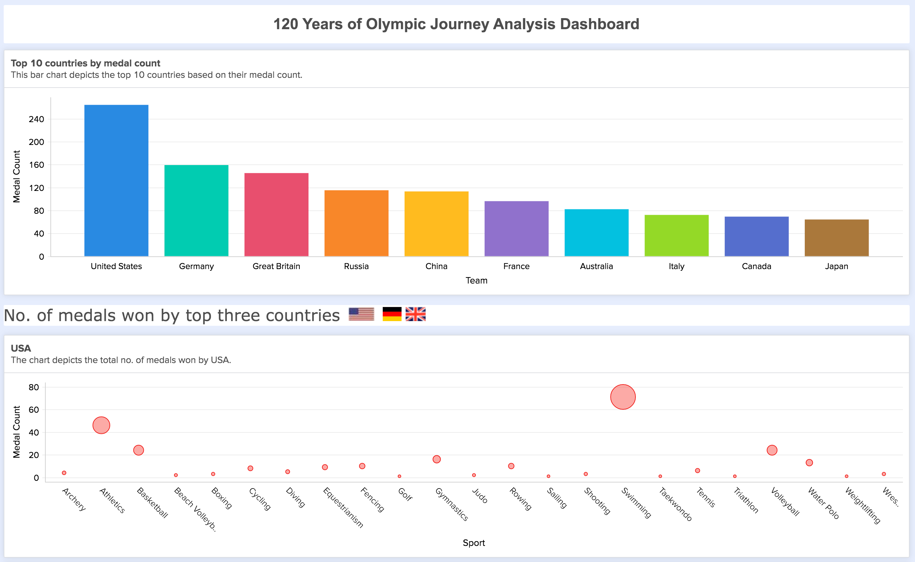Click the Gymnastics bubble
915x562 pixels.
pyautogui.click(x=436, y=459)
